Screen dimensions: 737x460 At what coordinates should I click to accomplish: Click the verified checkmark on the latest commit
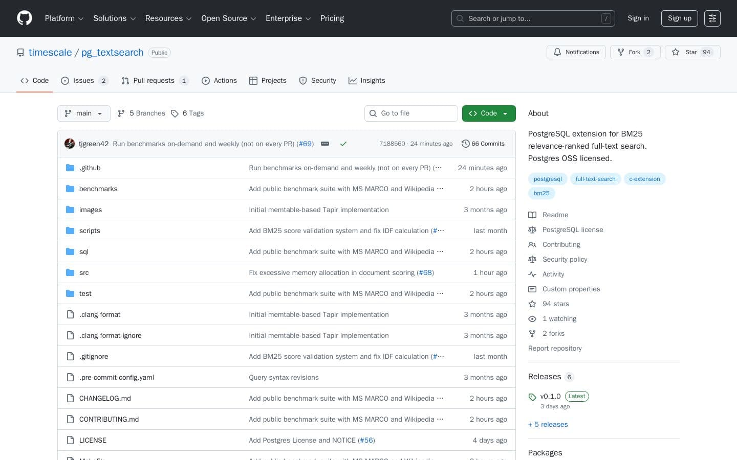[x=343, y=144]
